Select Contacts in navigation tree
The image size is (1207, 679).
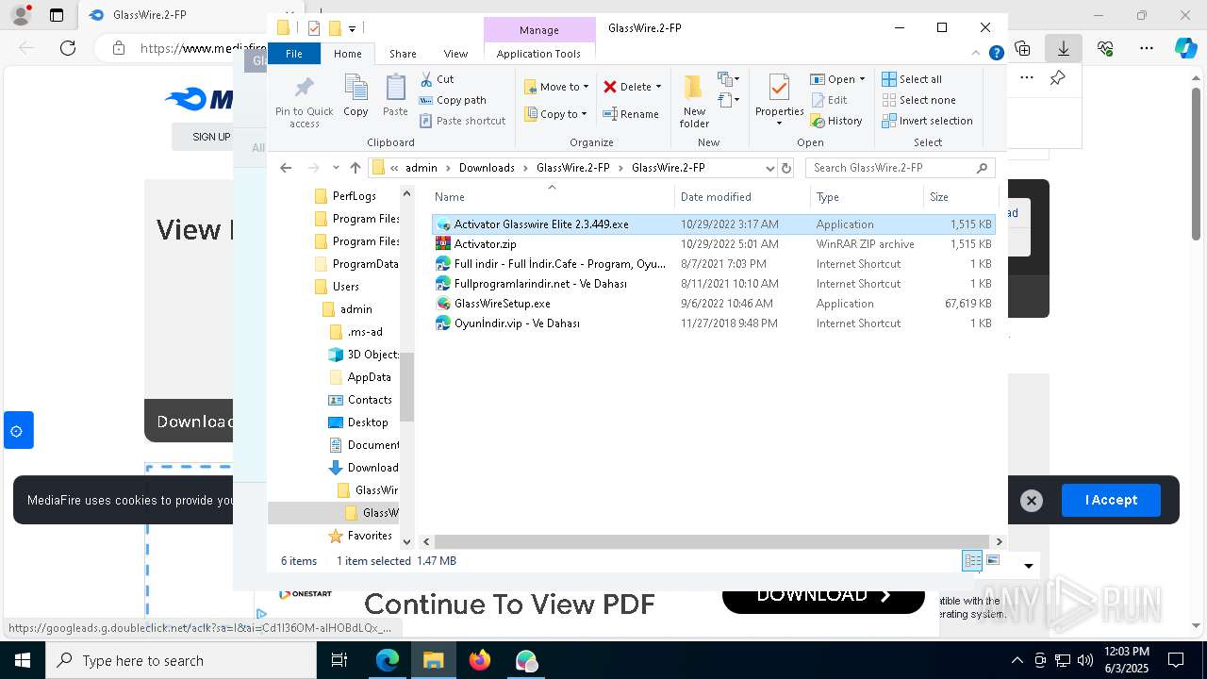coord(370,400)
